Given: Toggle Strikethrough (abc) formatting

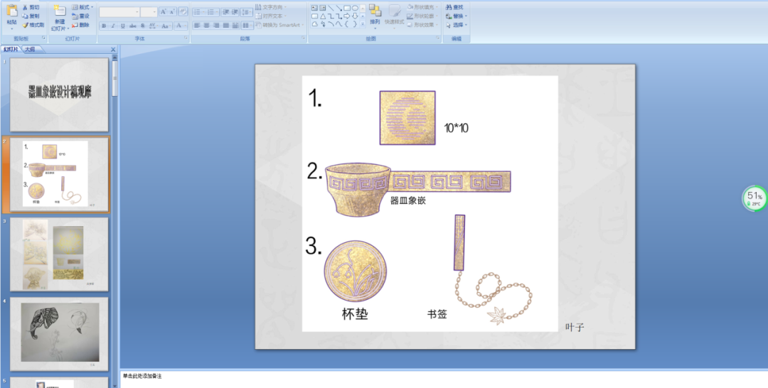Looking at the screenshot, I should pyautogui.click(x=133, y=26).
